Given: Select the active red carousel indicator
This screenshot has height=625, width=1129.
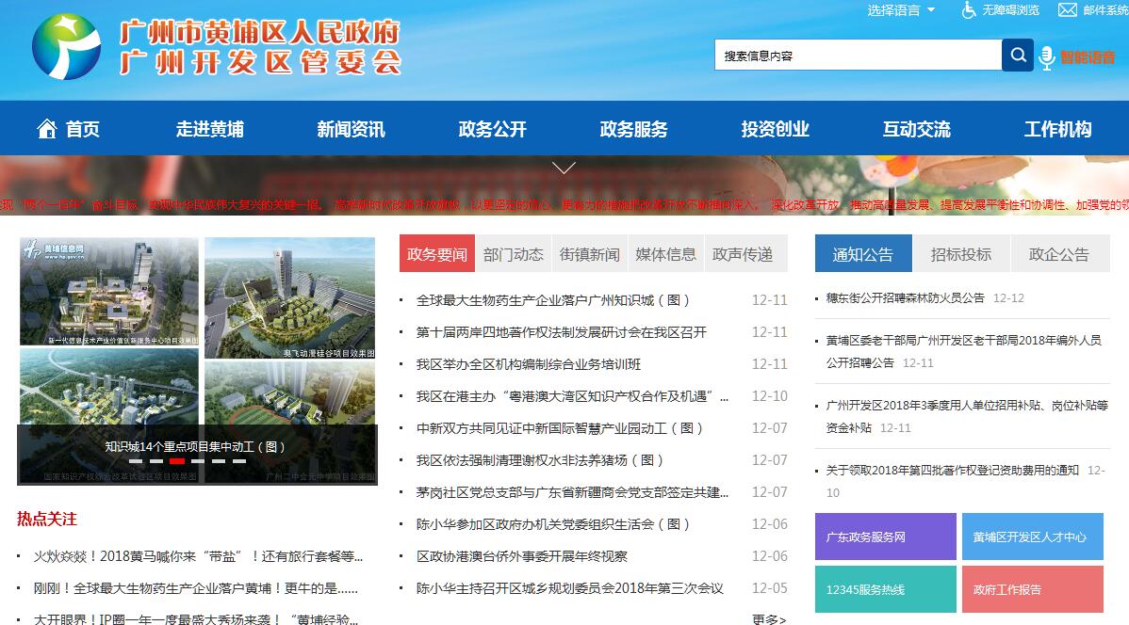Looking at the screenshot, I should pyautogui.click(x=177, y=461).
